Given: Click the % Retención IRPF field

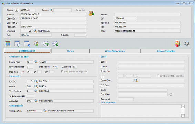Looking at the screenshot, I should click(30, 96).
